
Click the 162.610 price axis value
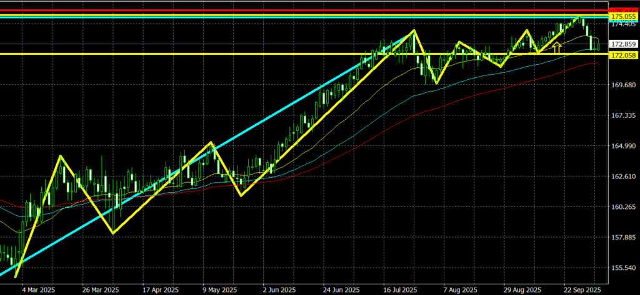pos(624,177)
